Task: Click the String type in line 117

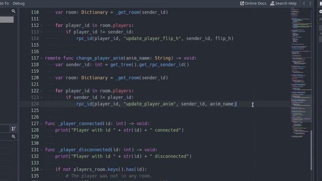Action: click(163, 58)
